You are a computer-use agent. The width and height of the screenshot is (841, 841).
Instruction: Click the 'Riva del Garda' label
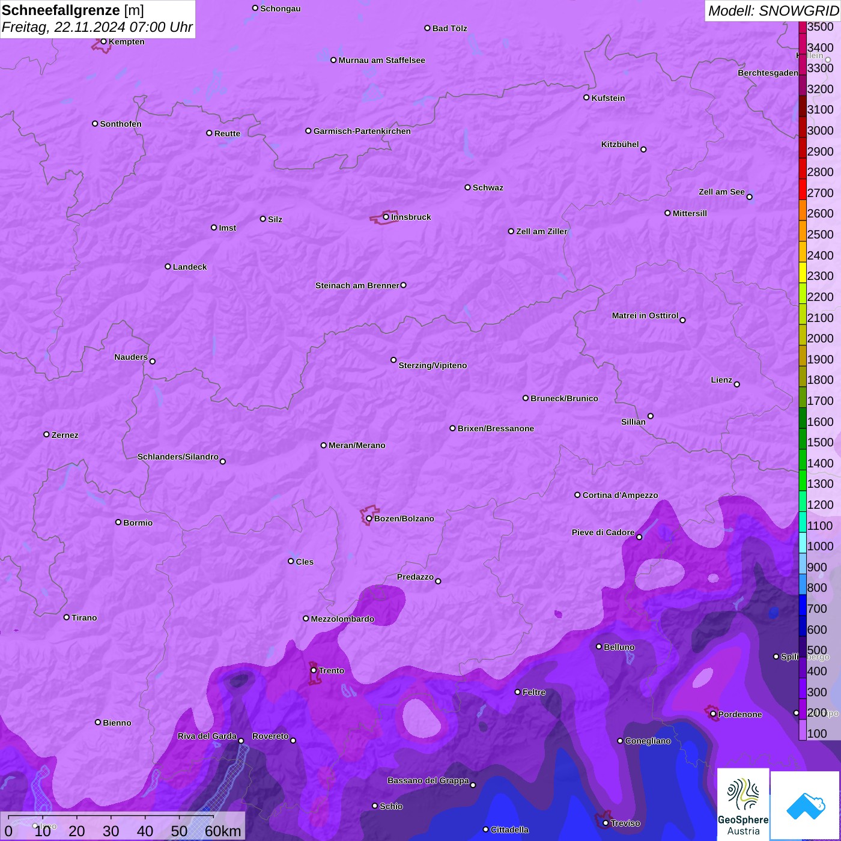(207, 736)
